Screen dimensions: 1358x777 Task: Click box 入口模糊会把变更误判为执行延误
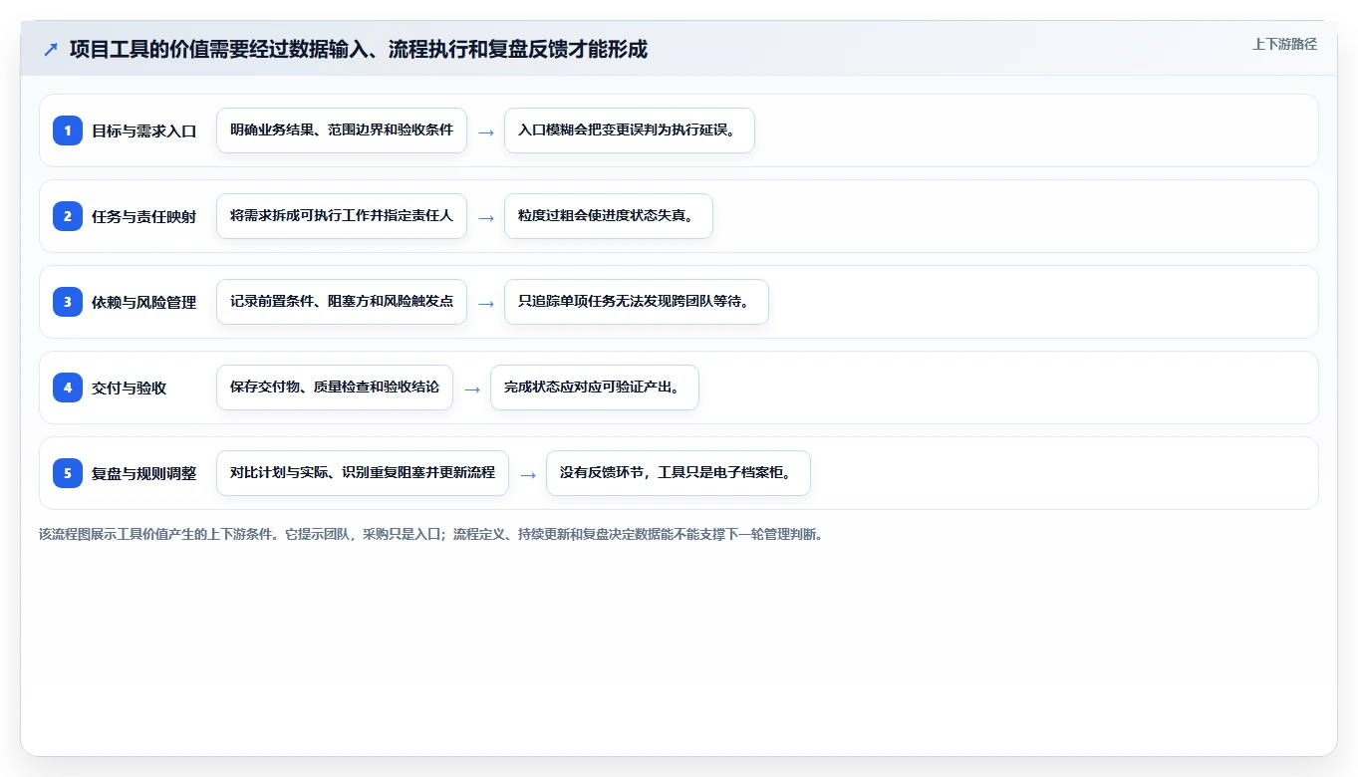pos(630,130)
